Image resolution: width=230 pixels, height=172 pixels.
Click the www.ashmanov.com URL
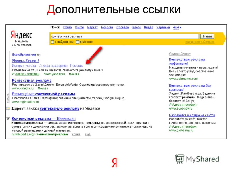183,79
